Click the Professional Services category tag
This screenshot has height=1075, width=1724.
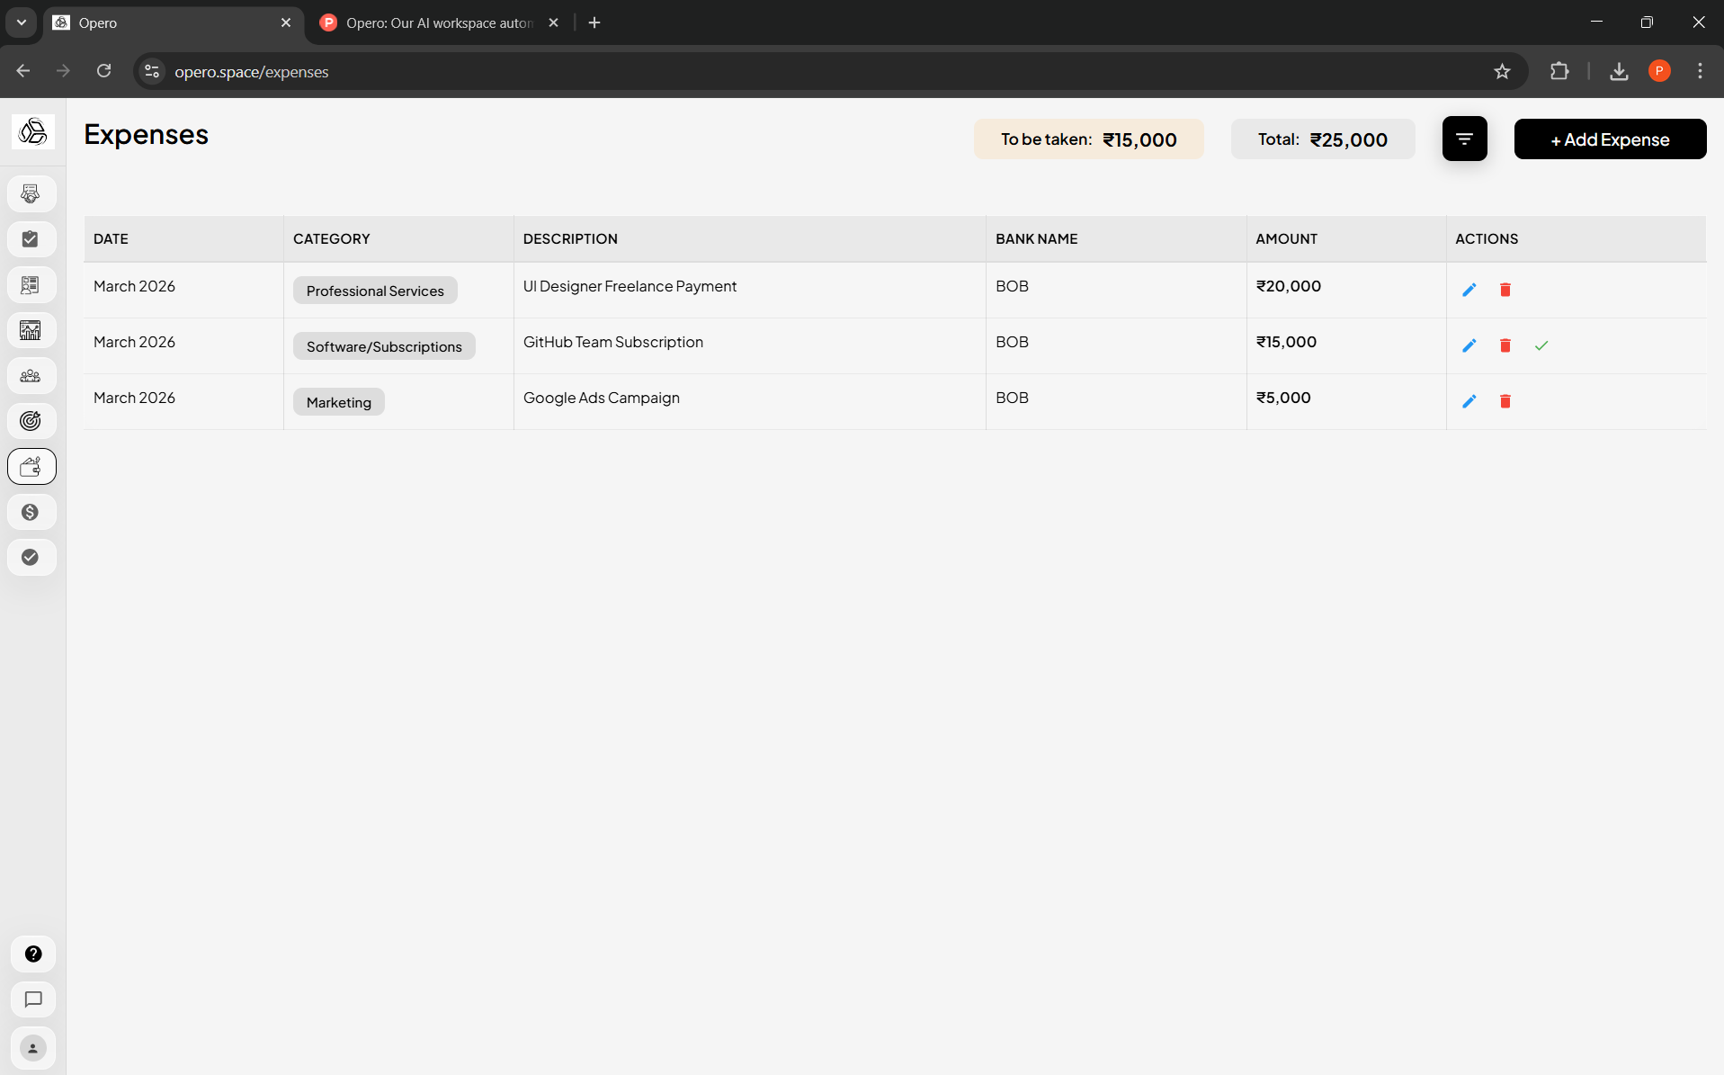coord(375,291)
